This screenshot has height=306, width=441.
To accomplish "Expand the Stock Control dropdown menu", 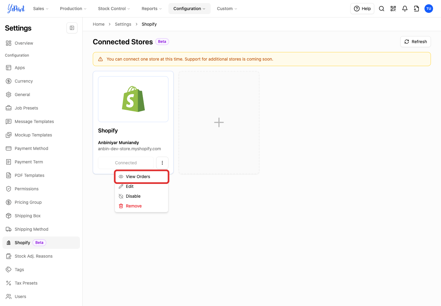I will click(x=114, y=9).
